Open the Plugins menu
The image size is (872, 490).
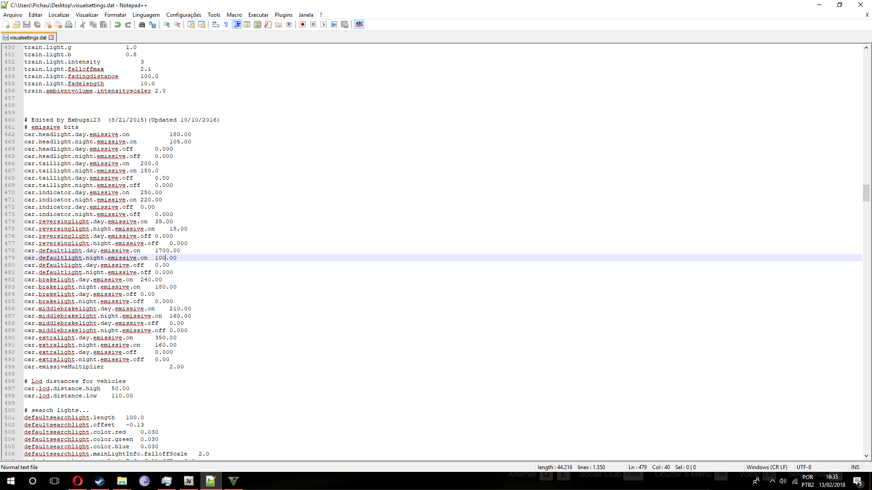pyautogui.click(x=283, y=15)
